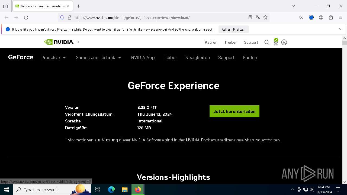Open the blue circular extension icon

311,17
